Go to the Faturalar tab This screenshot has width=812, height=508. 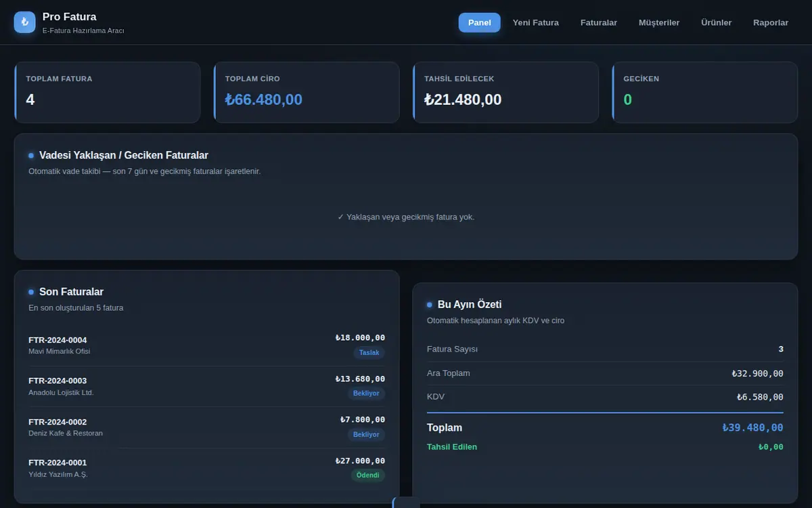pyautogui.click(x=599, y=22)
